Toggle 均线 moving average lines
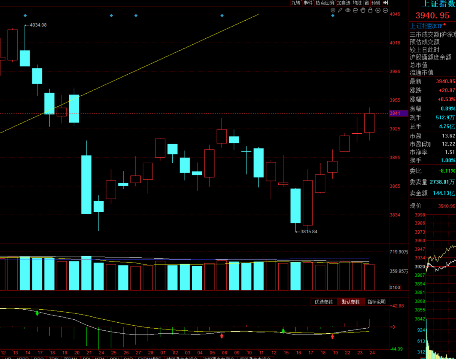 click(357, 3)
